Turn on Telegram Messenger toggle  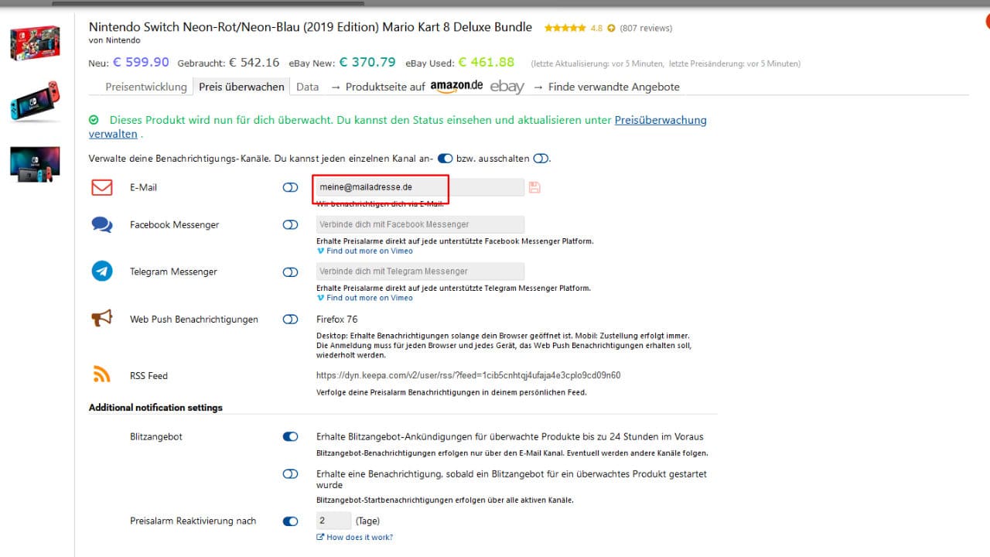(290, 272)
